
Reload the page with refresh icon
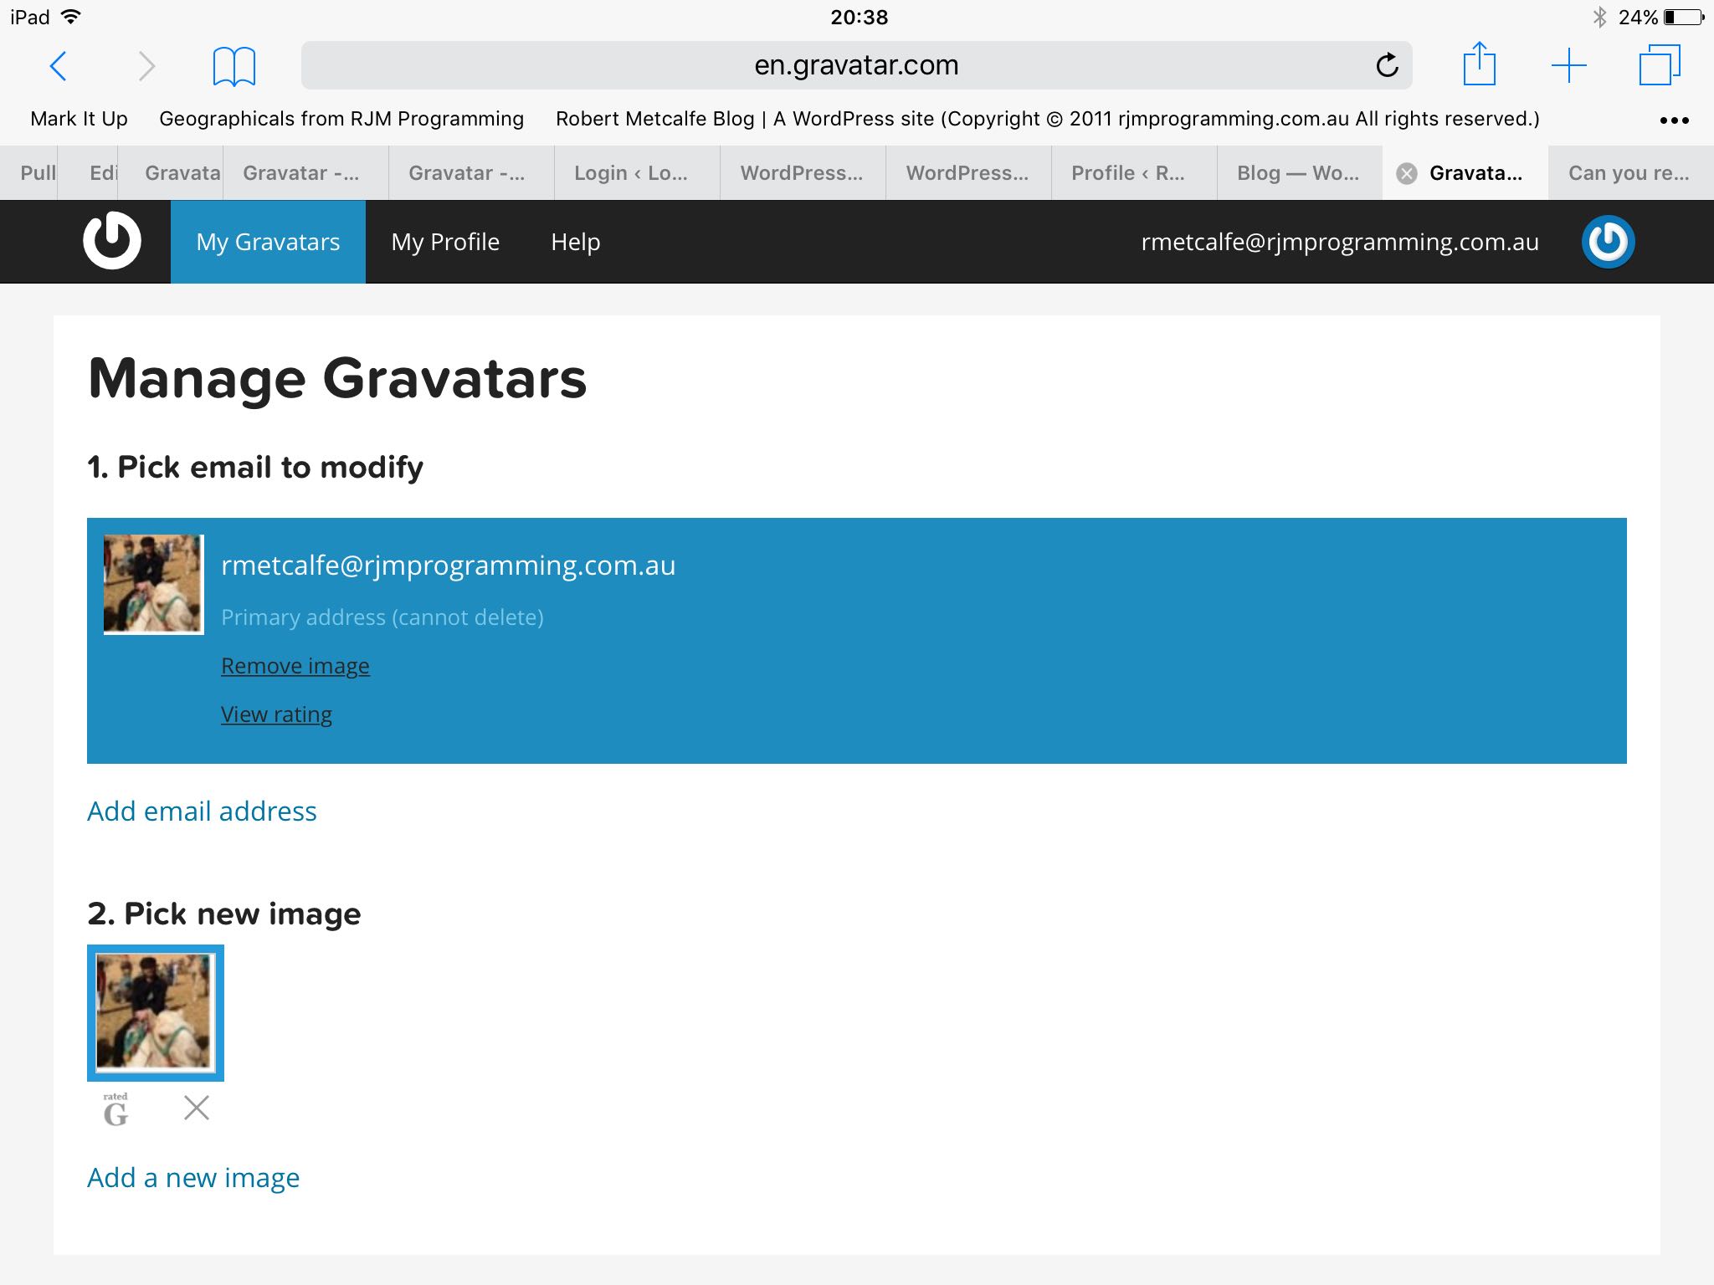click(1387, 65)
